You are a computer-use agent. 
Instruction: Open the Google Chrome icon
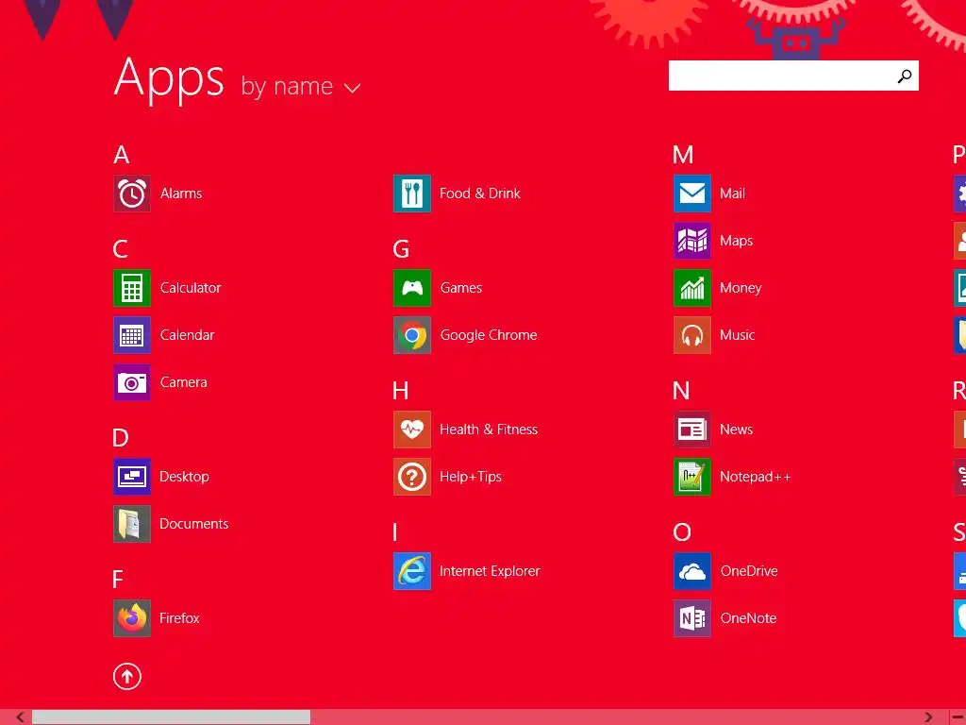(x=412, y=335)
